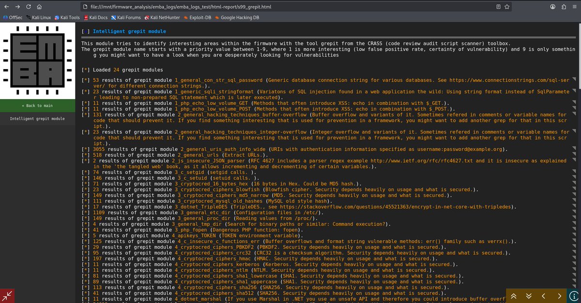Open the info circle icon

pyautogui.click(x=573, y=296)
